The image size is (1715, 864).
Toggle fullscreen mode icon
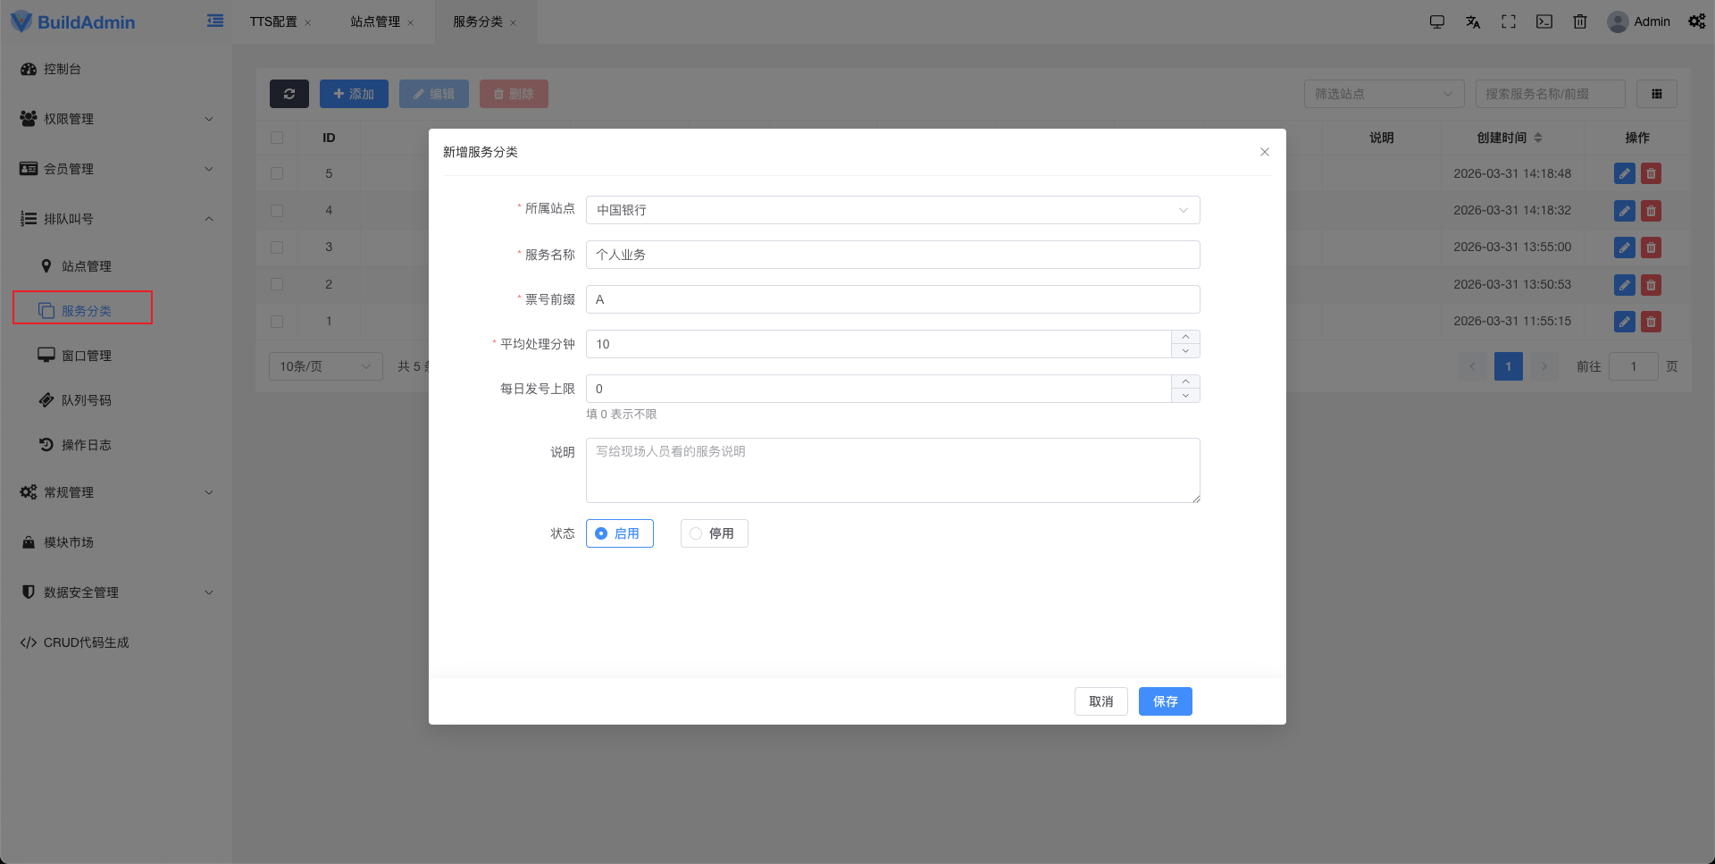click(1509, 21)
